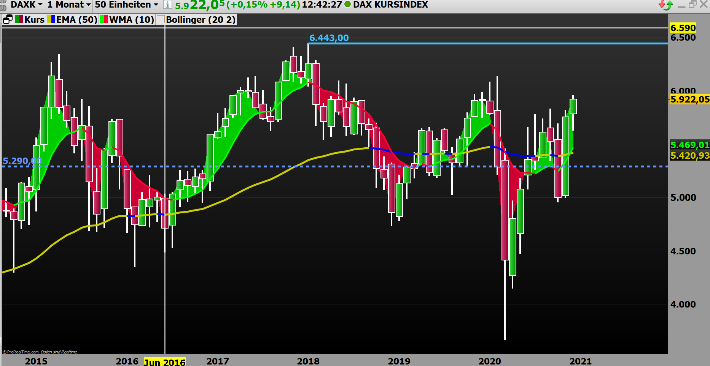Open the Daten sind Realtime link
This screenshot has width=710, height=366.
click(x=59, y=352)
